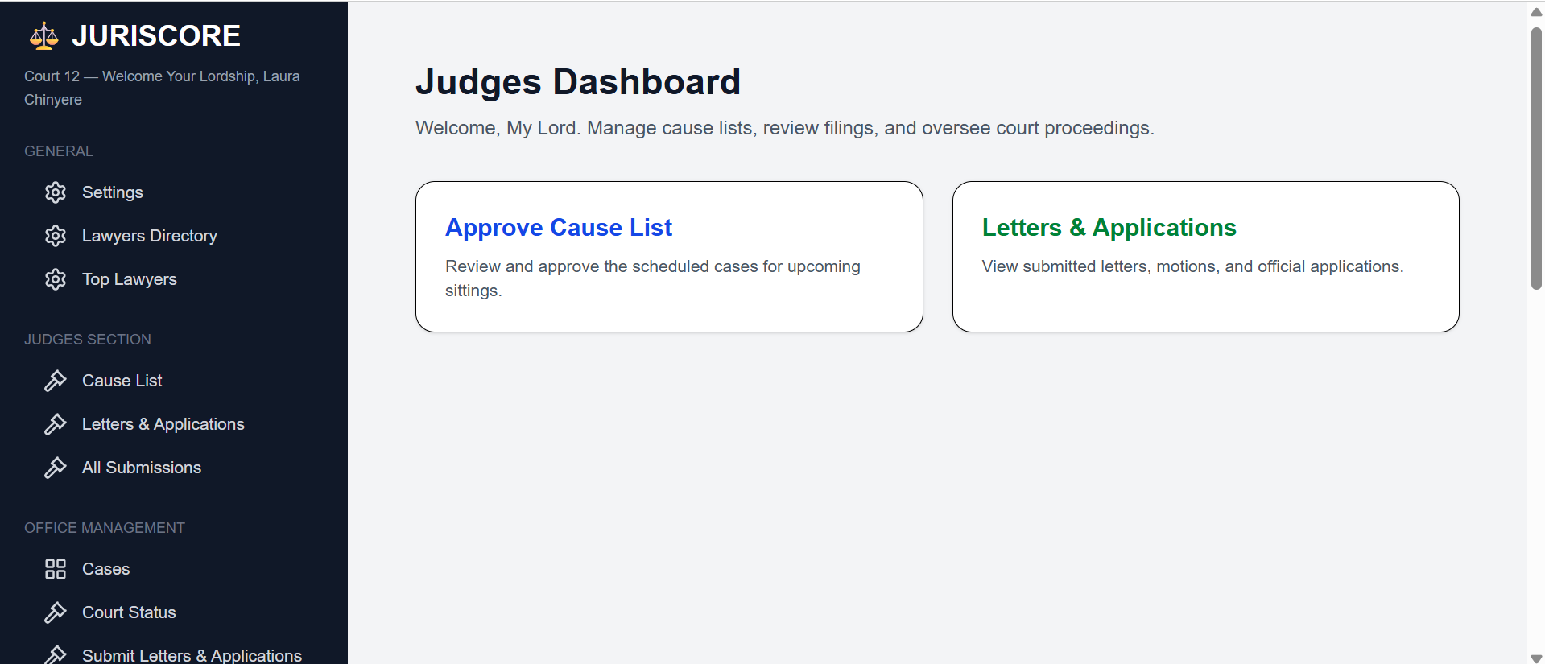Select Cause List in Judges Section
1545x664 pixels.
[x=122, y=381]
